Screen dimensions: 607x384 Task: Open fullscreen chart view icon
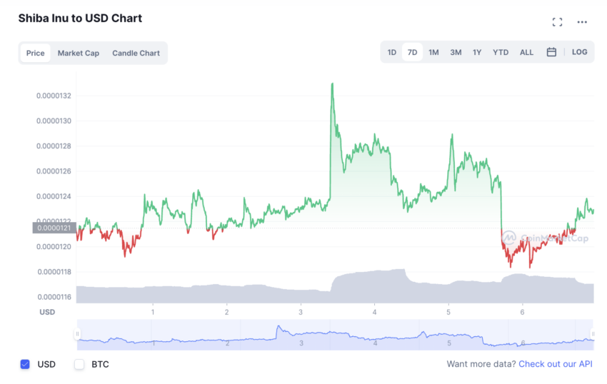click(x=557, y=22)
